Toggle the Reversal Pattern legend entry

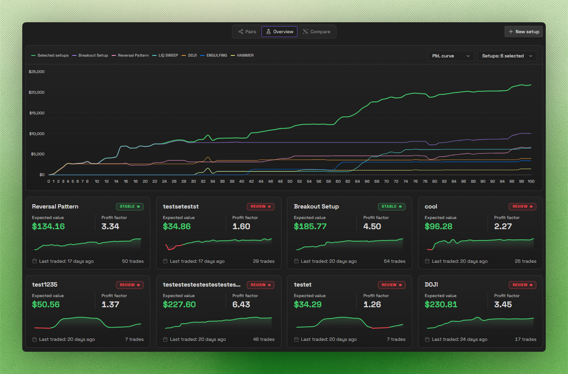pyautogui.click(x=130, y=55)
